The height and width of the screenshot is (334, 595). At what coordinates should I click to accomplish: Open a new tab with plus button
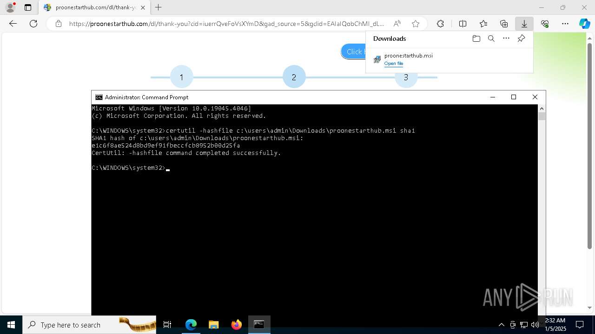(159, 7)
